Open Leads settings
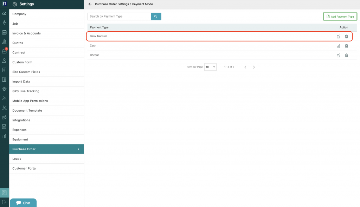This screenshot has height=207, width=360. coord(47,159)
